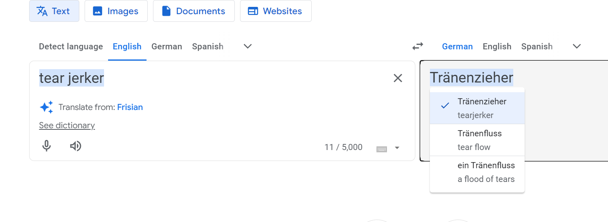
Task: Expand the target language list chevron
Action: (577, 47)
